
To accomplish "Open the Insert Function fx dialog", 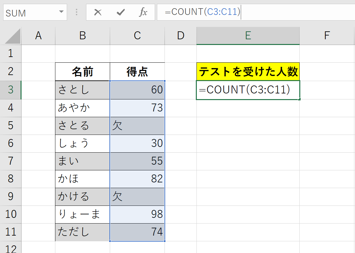I will click(143, 12).
